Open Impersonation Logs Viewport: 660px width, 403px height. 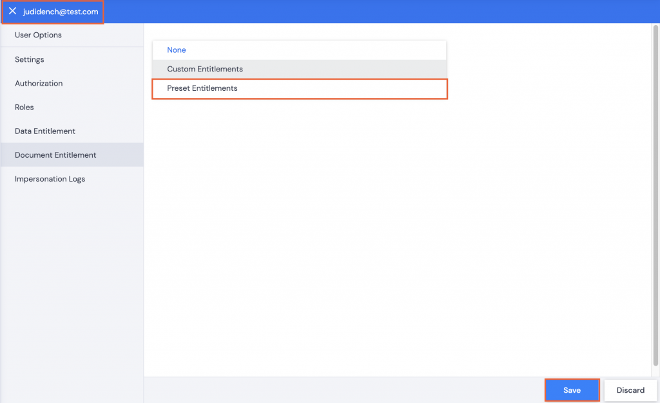[72, 178]
